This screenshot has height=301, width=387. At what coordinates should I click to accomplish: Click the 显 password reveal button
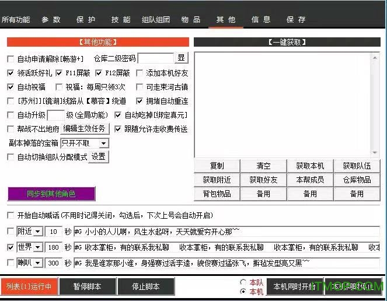click(182, 58)
